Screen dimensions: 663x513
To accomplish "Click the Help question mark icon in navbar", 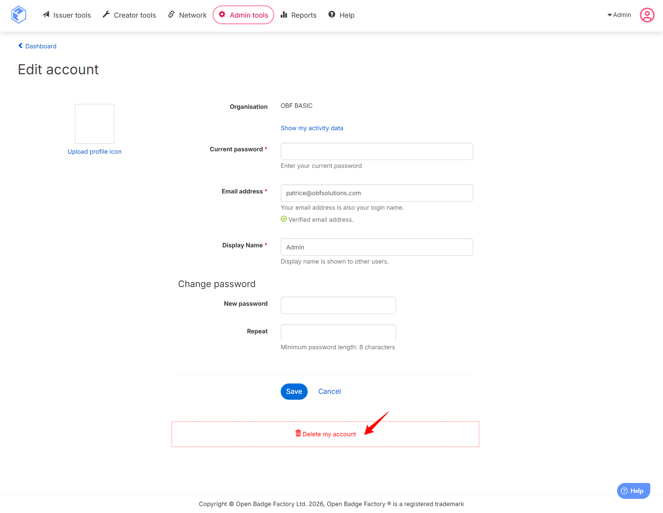I will (x=332, y=15).
